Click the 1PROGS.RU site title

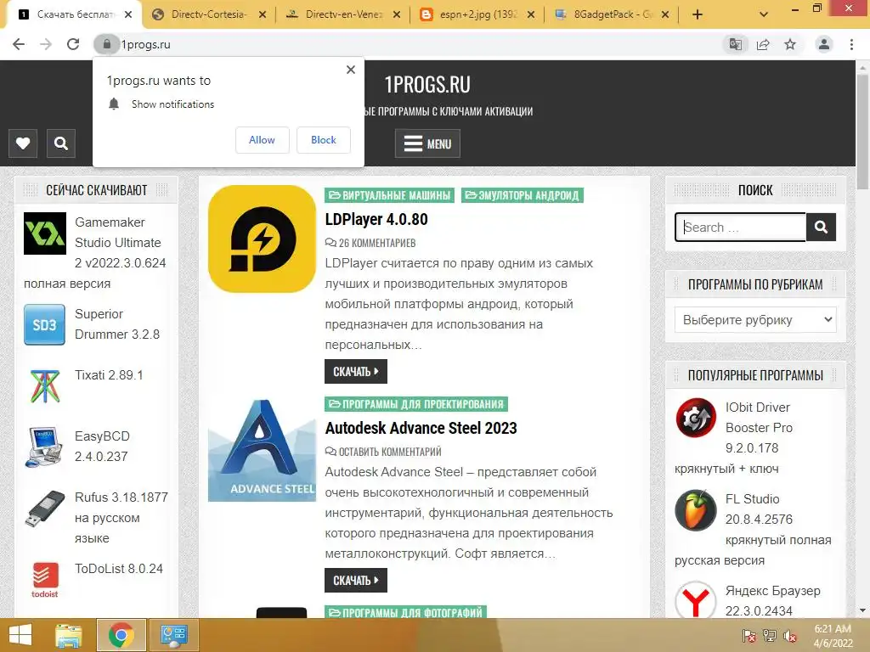coord(427,85)
